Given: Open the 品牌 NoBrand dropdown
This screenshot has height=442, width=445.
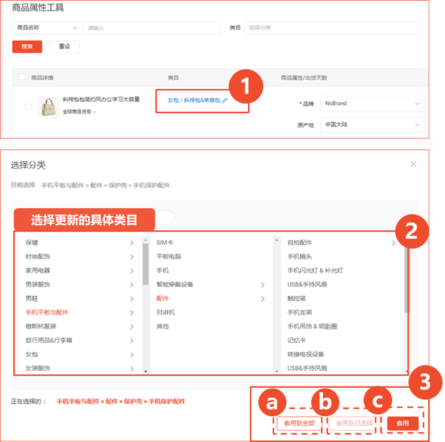Looking at the screenshot, I should click(373, 103).
